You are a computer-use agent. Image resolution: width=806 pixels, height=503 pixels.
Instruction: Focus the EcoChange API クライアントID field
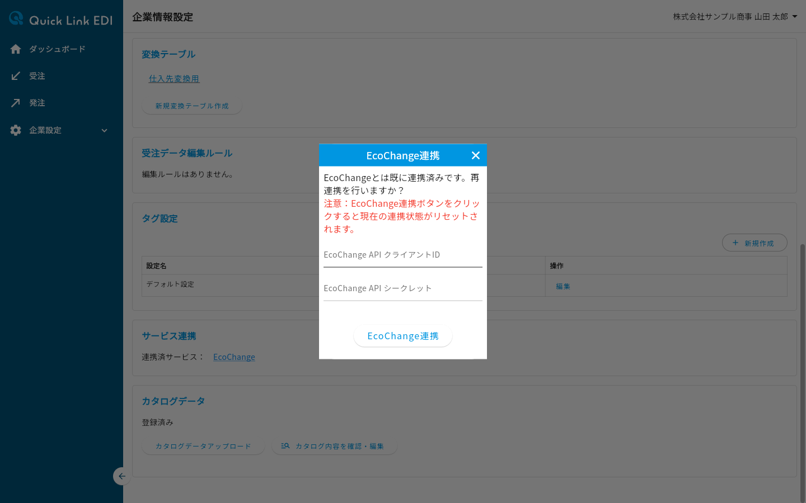403,255
